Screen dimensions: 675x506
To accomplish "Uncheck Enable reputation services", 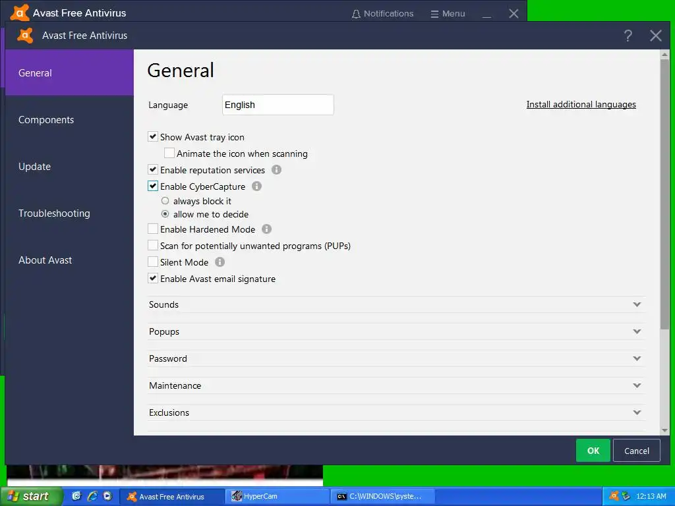I will [x=153, y=169].
